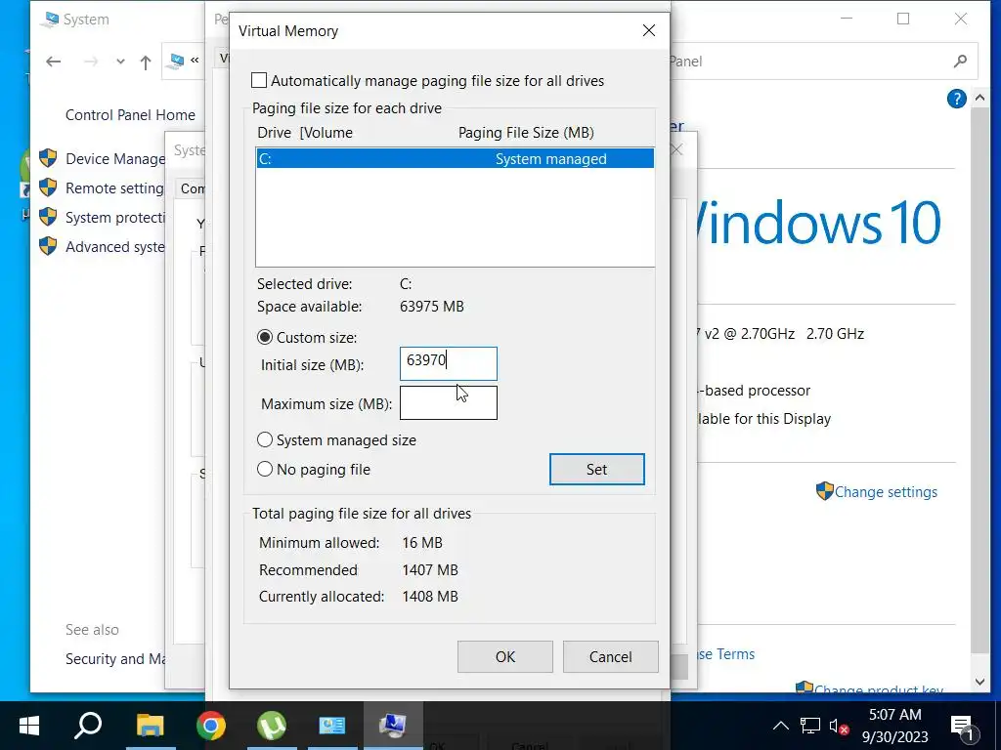Cancel the Virtual Memory dialog
Image resolution: width=1001 pixels, height=750 pixels.
tap(610, 657)
